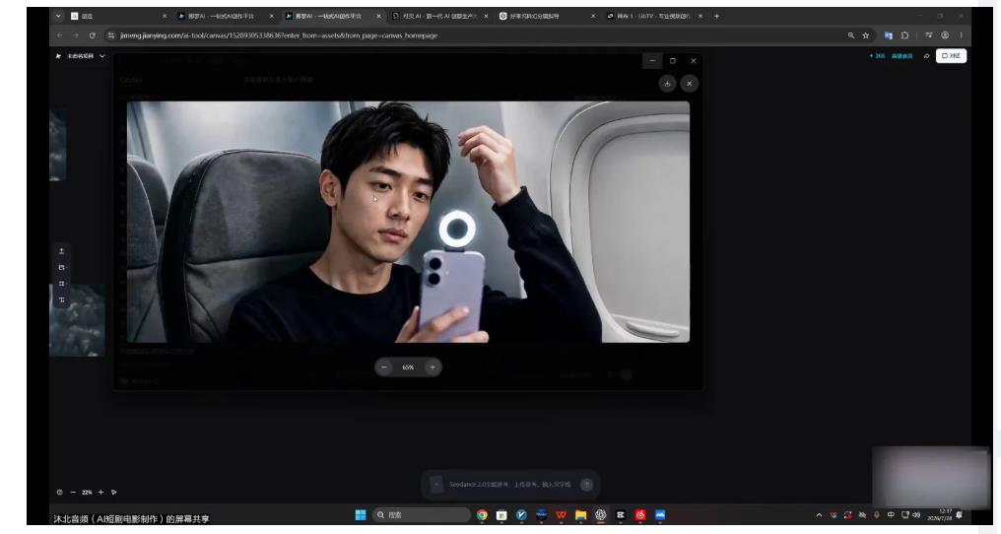Screen dimensions: 1001x534
Task: Zoom in the preview with plus button
Action: click(x=433, y=367)
